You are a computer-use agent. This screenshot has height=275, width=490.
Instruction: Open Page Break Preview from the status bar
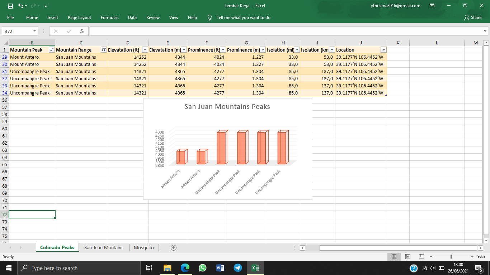click(421, 256)
